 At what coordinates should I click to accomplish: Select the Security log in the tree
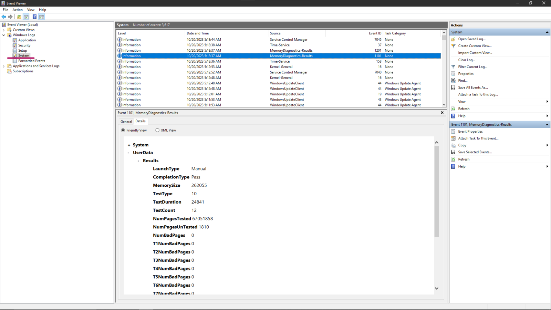(24, 45)
